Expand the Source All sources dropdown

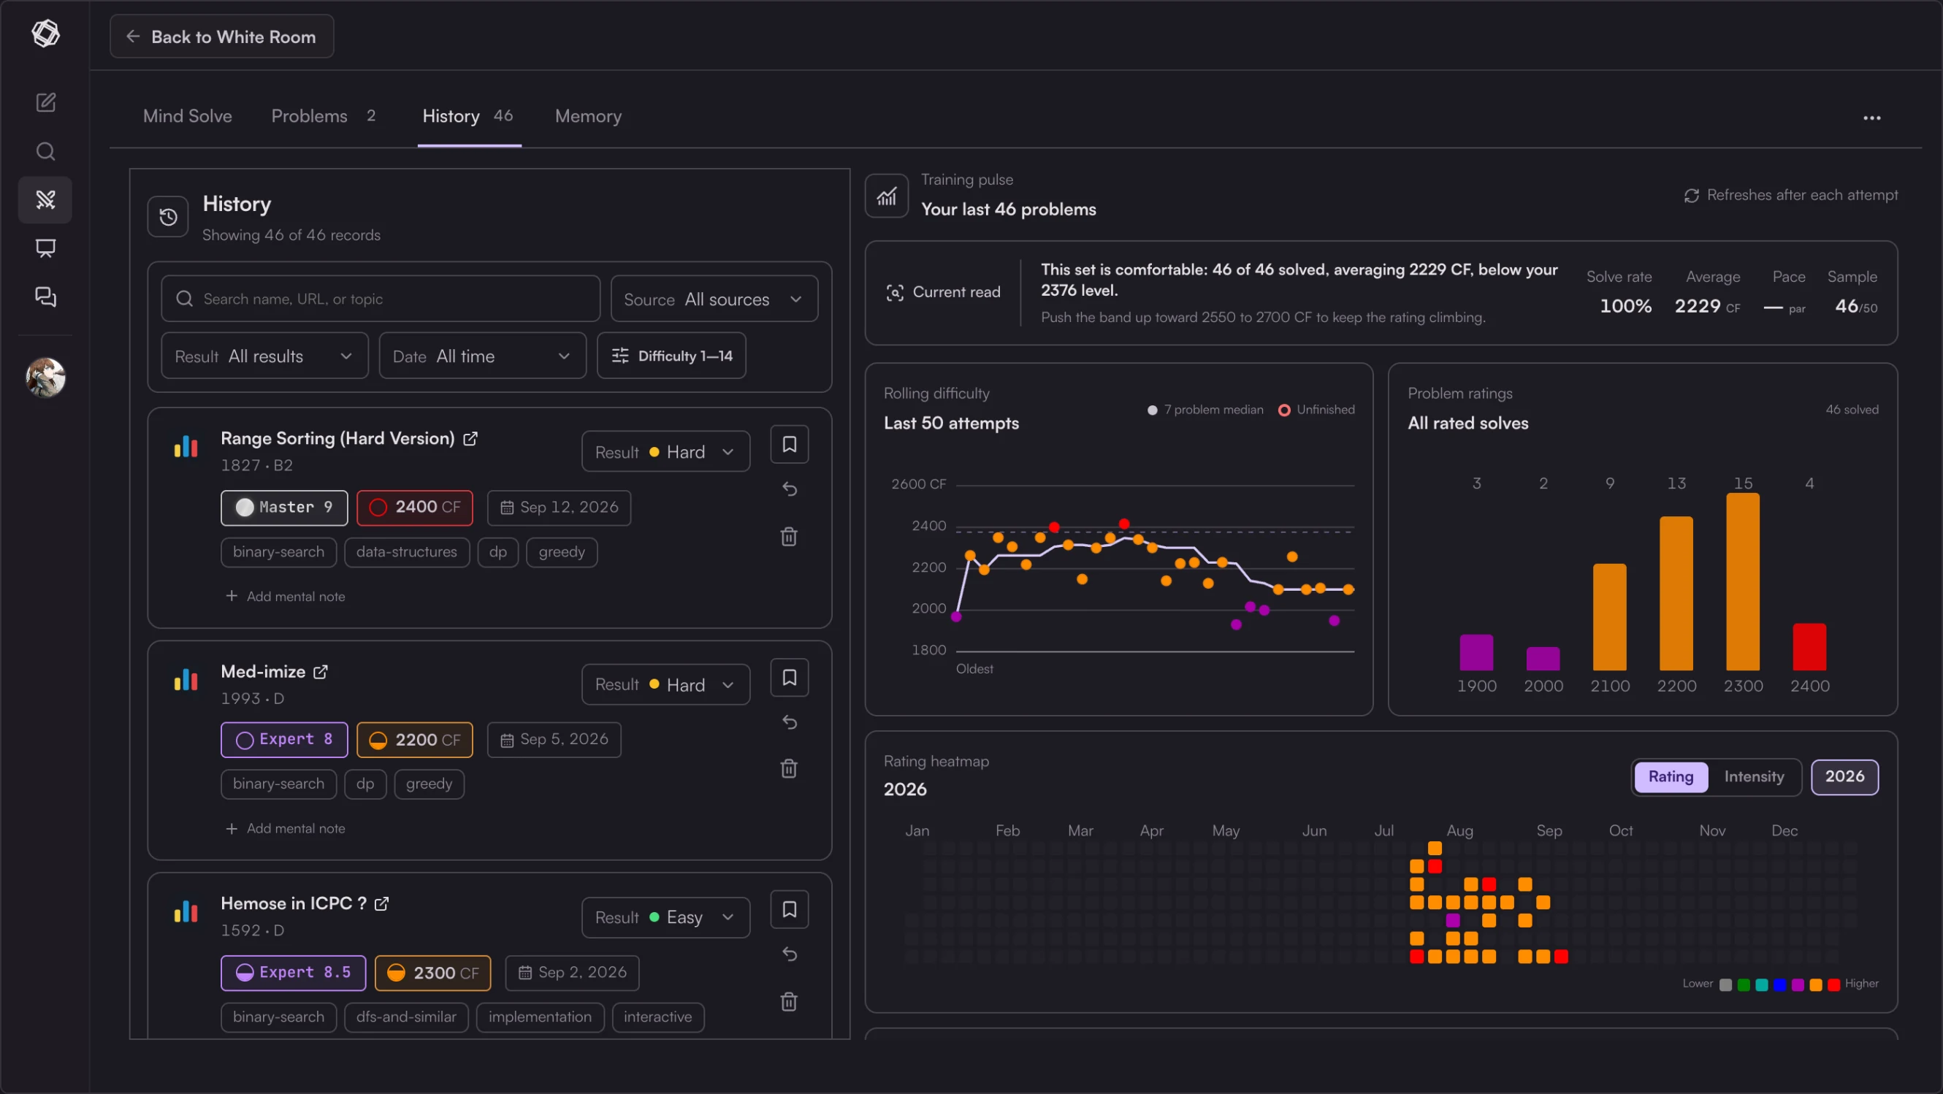click(714, 299)
